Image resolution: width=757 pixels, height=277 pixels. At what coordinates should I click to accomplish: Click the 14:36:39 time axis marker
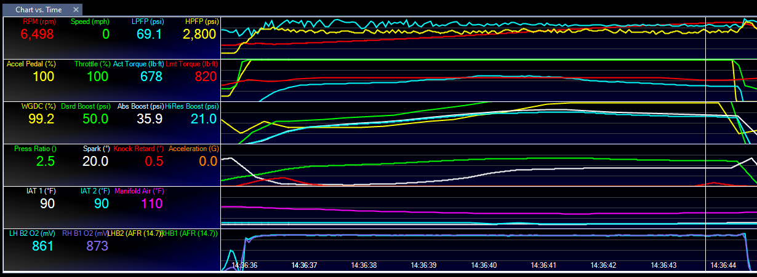pos(424,265)
